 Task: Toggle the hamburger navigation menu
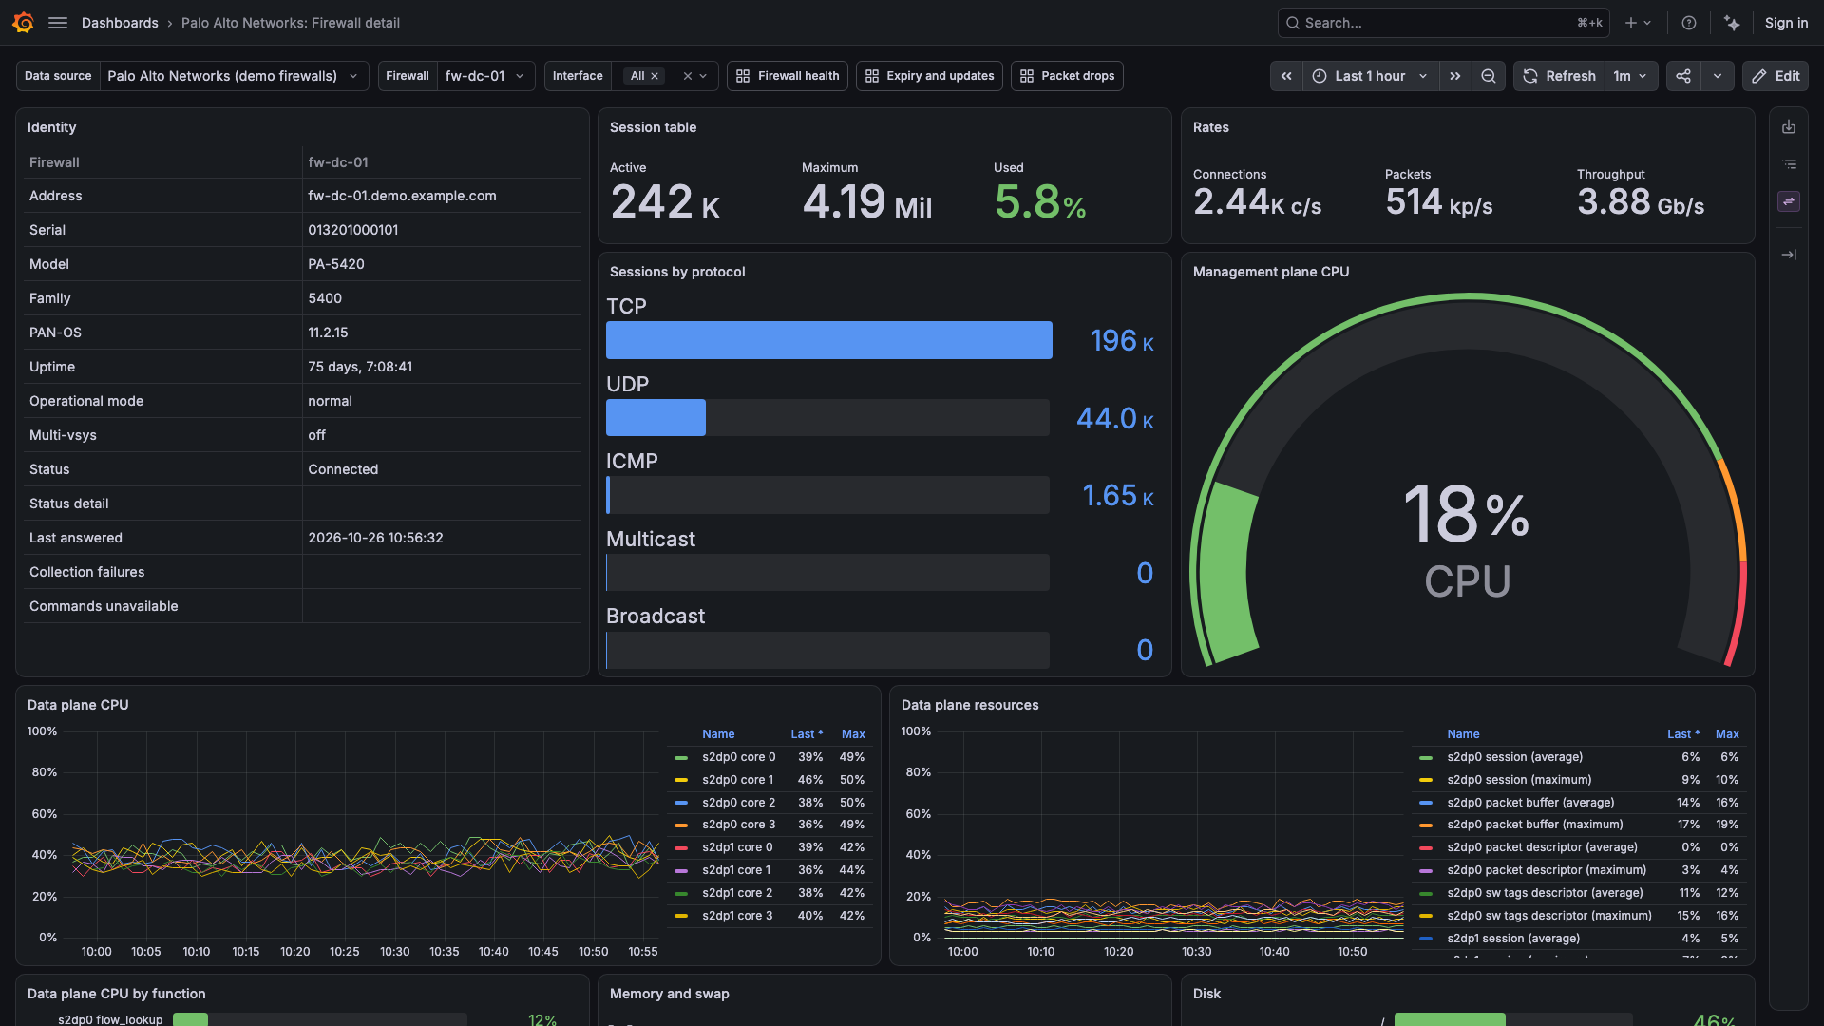58,23
